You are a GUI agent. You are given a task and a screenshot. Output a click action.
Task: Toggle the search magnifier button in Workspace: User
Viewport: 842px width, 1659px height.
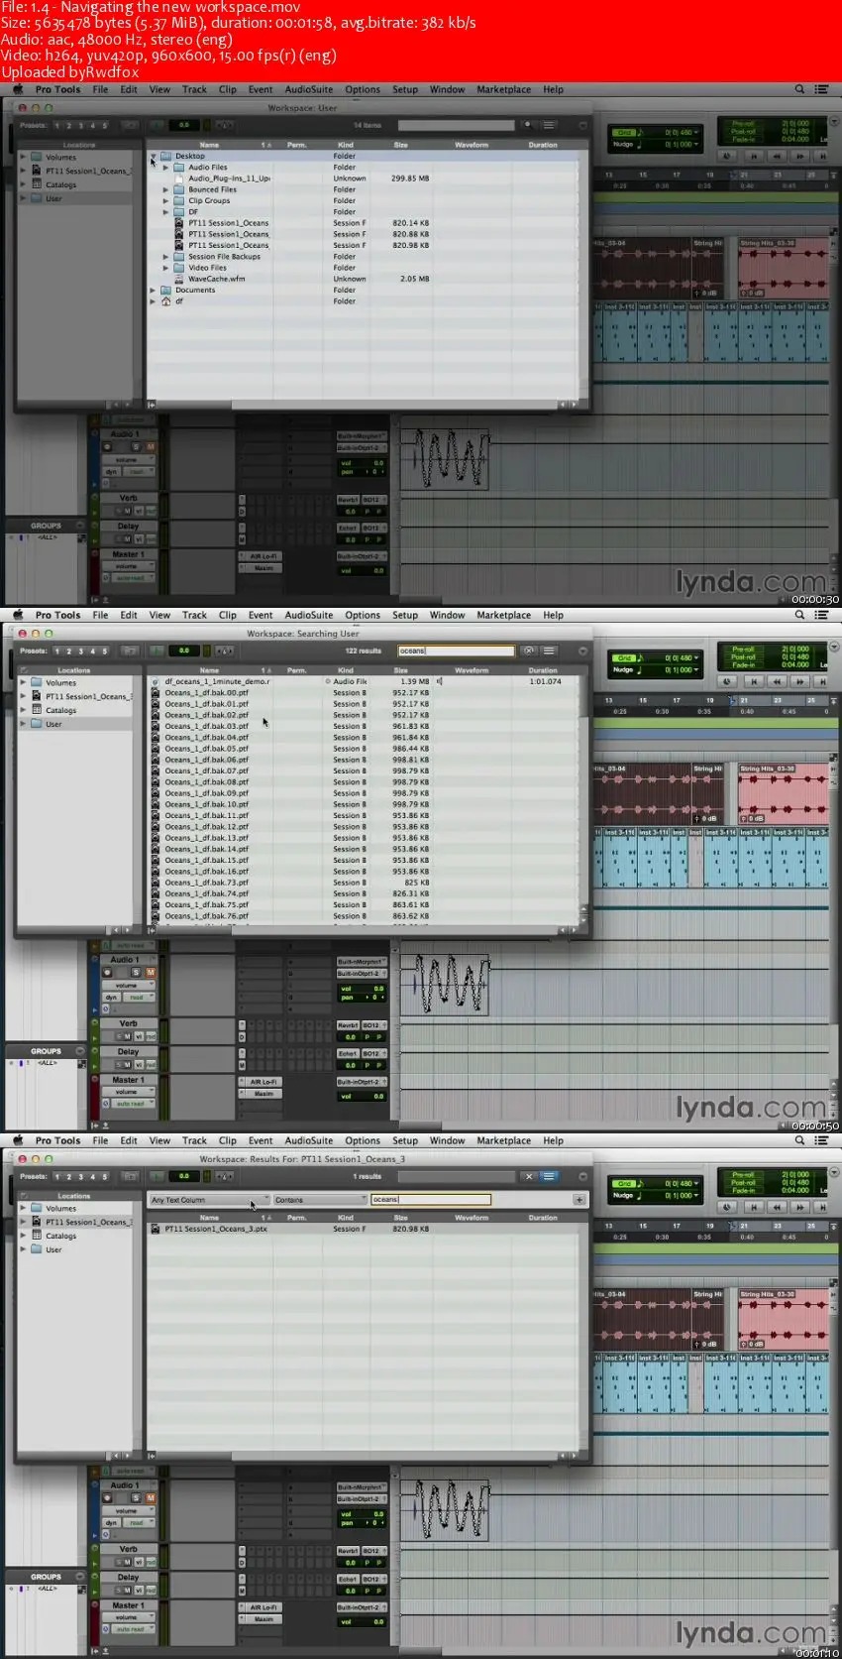coord(528,125)
